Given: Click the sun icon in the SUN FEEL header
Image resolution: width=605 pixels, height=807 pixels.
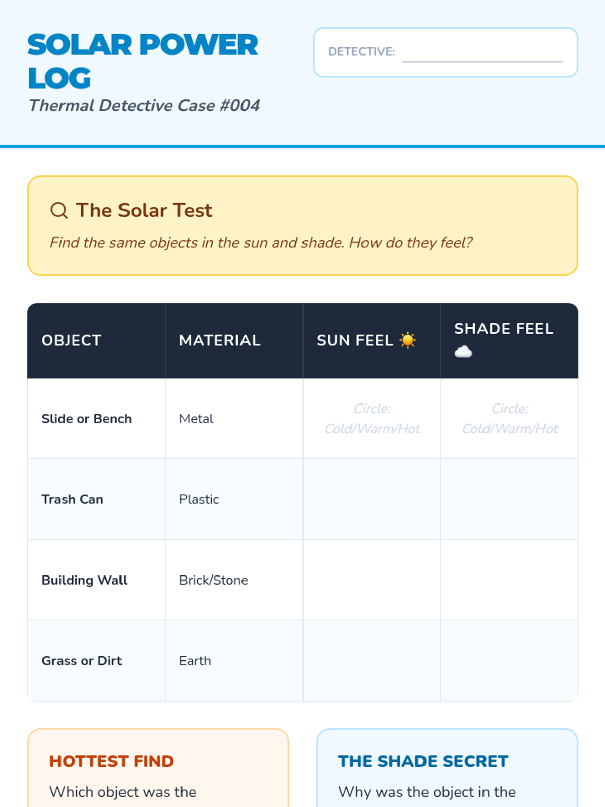Looking at the screenshot, I should tap(408, 340).
